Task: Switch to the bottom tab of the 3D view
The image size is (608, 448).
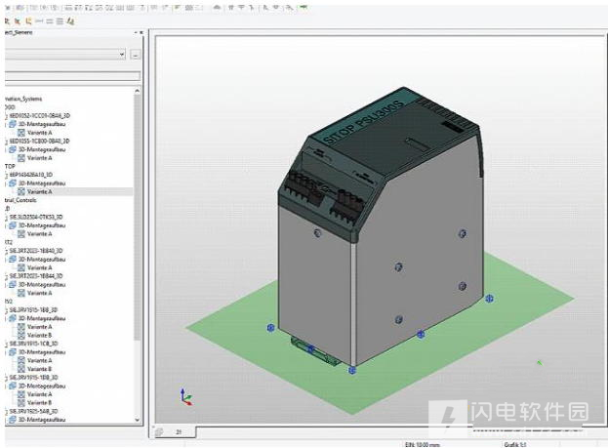Action: pos(179,431)
